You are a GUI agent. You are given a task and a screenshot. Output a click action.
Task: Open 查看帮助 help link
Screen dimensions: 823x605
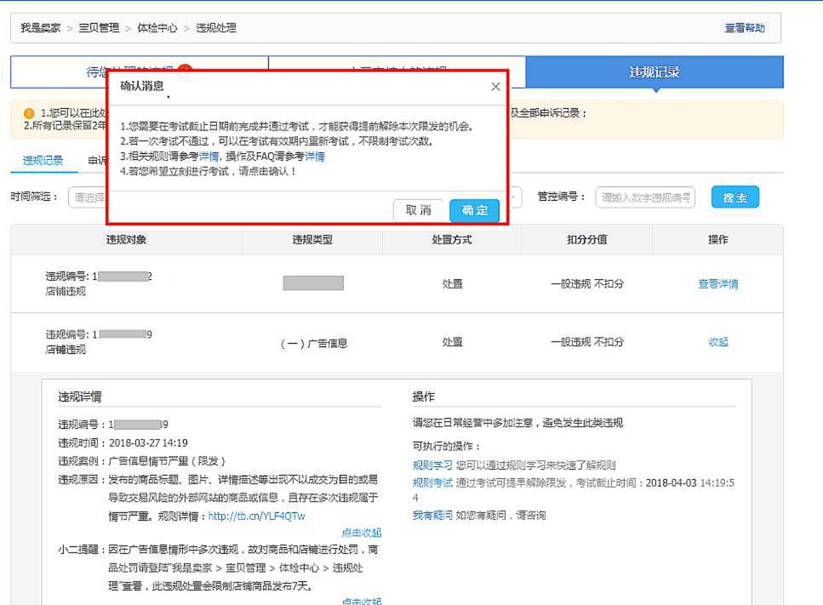pyautogui.click(x=744, y=28)
